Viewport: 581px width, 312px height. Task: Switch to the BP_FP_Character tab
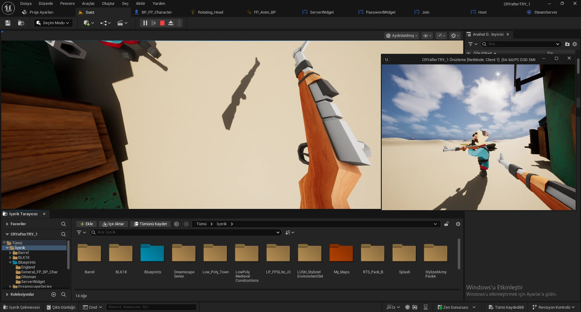pos(156,12)
